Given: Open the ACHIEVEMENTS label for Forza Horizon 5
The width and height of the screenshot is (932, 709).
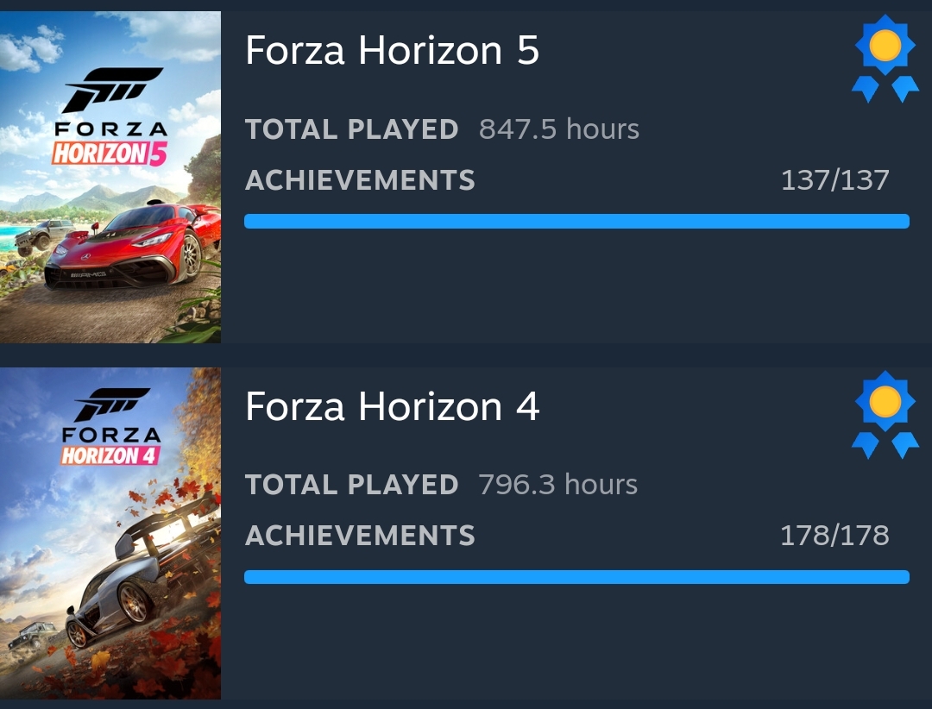Looking at the screenshot, I should click(360, 180).
